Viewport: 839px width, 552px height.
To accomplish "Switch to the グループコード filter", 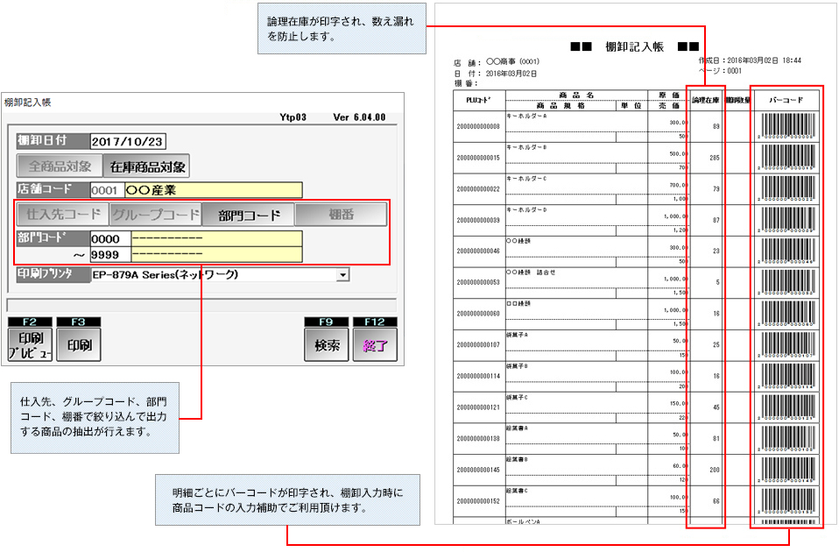I will coord(155,214).
